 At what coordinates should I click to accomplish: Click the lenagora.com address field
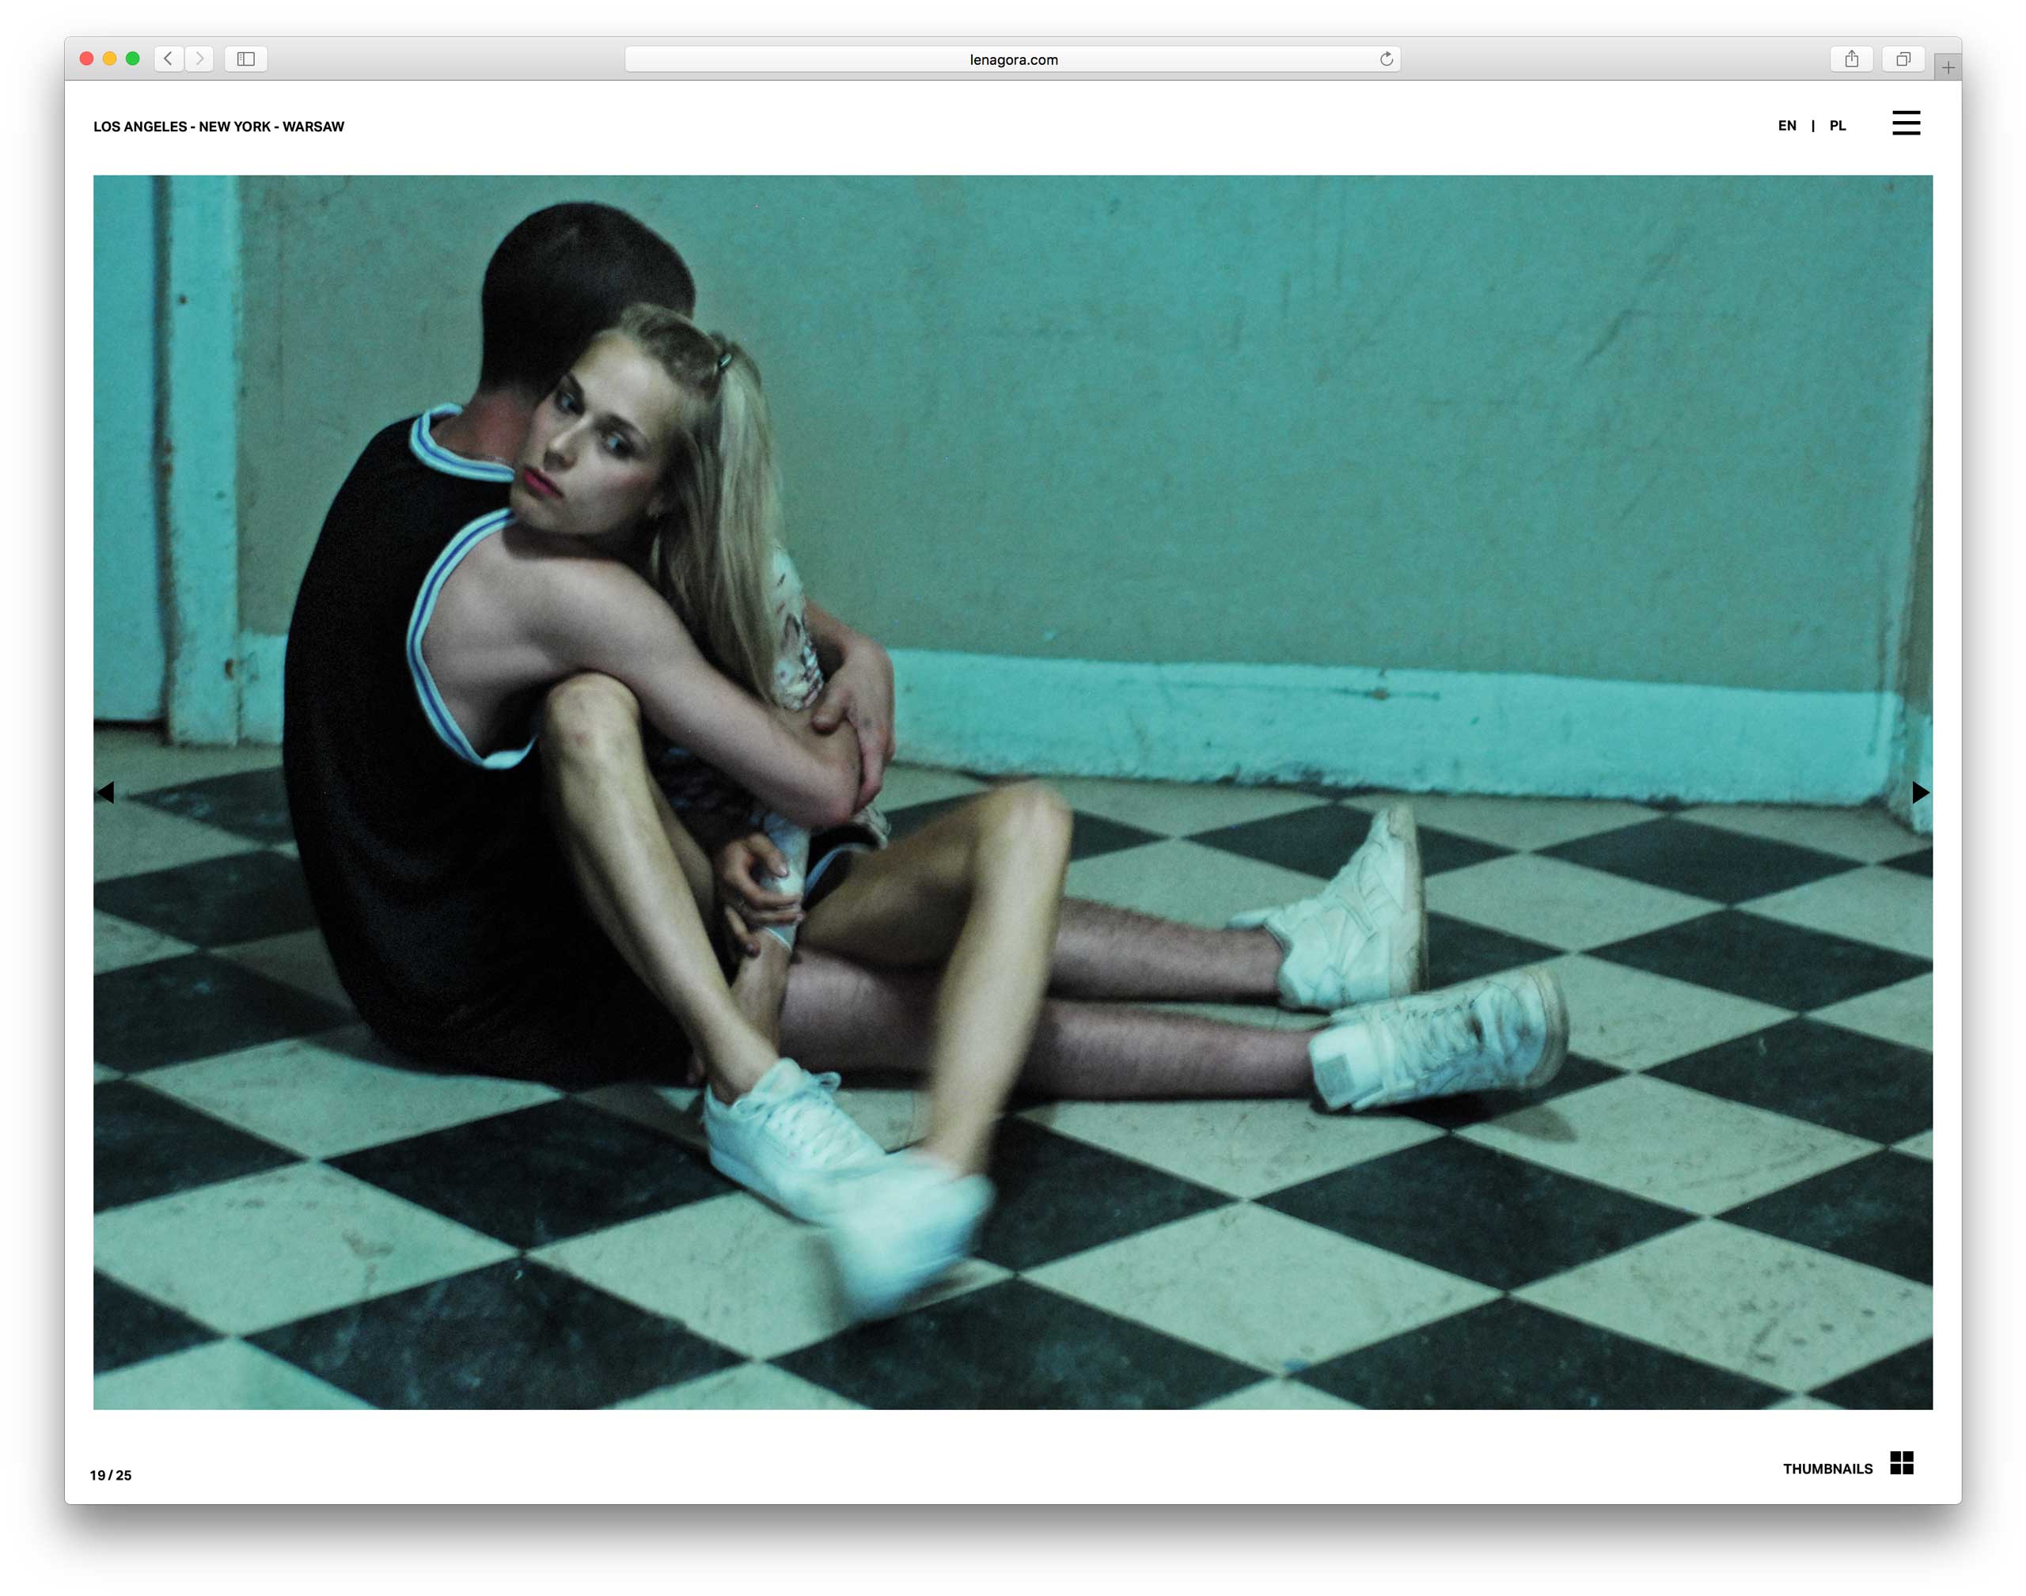[1012, 60]
